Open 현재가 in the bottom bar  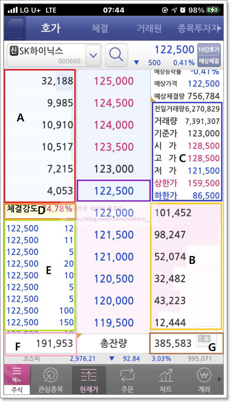tap(89, 379)
